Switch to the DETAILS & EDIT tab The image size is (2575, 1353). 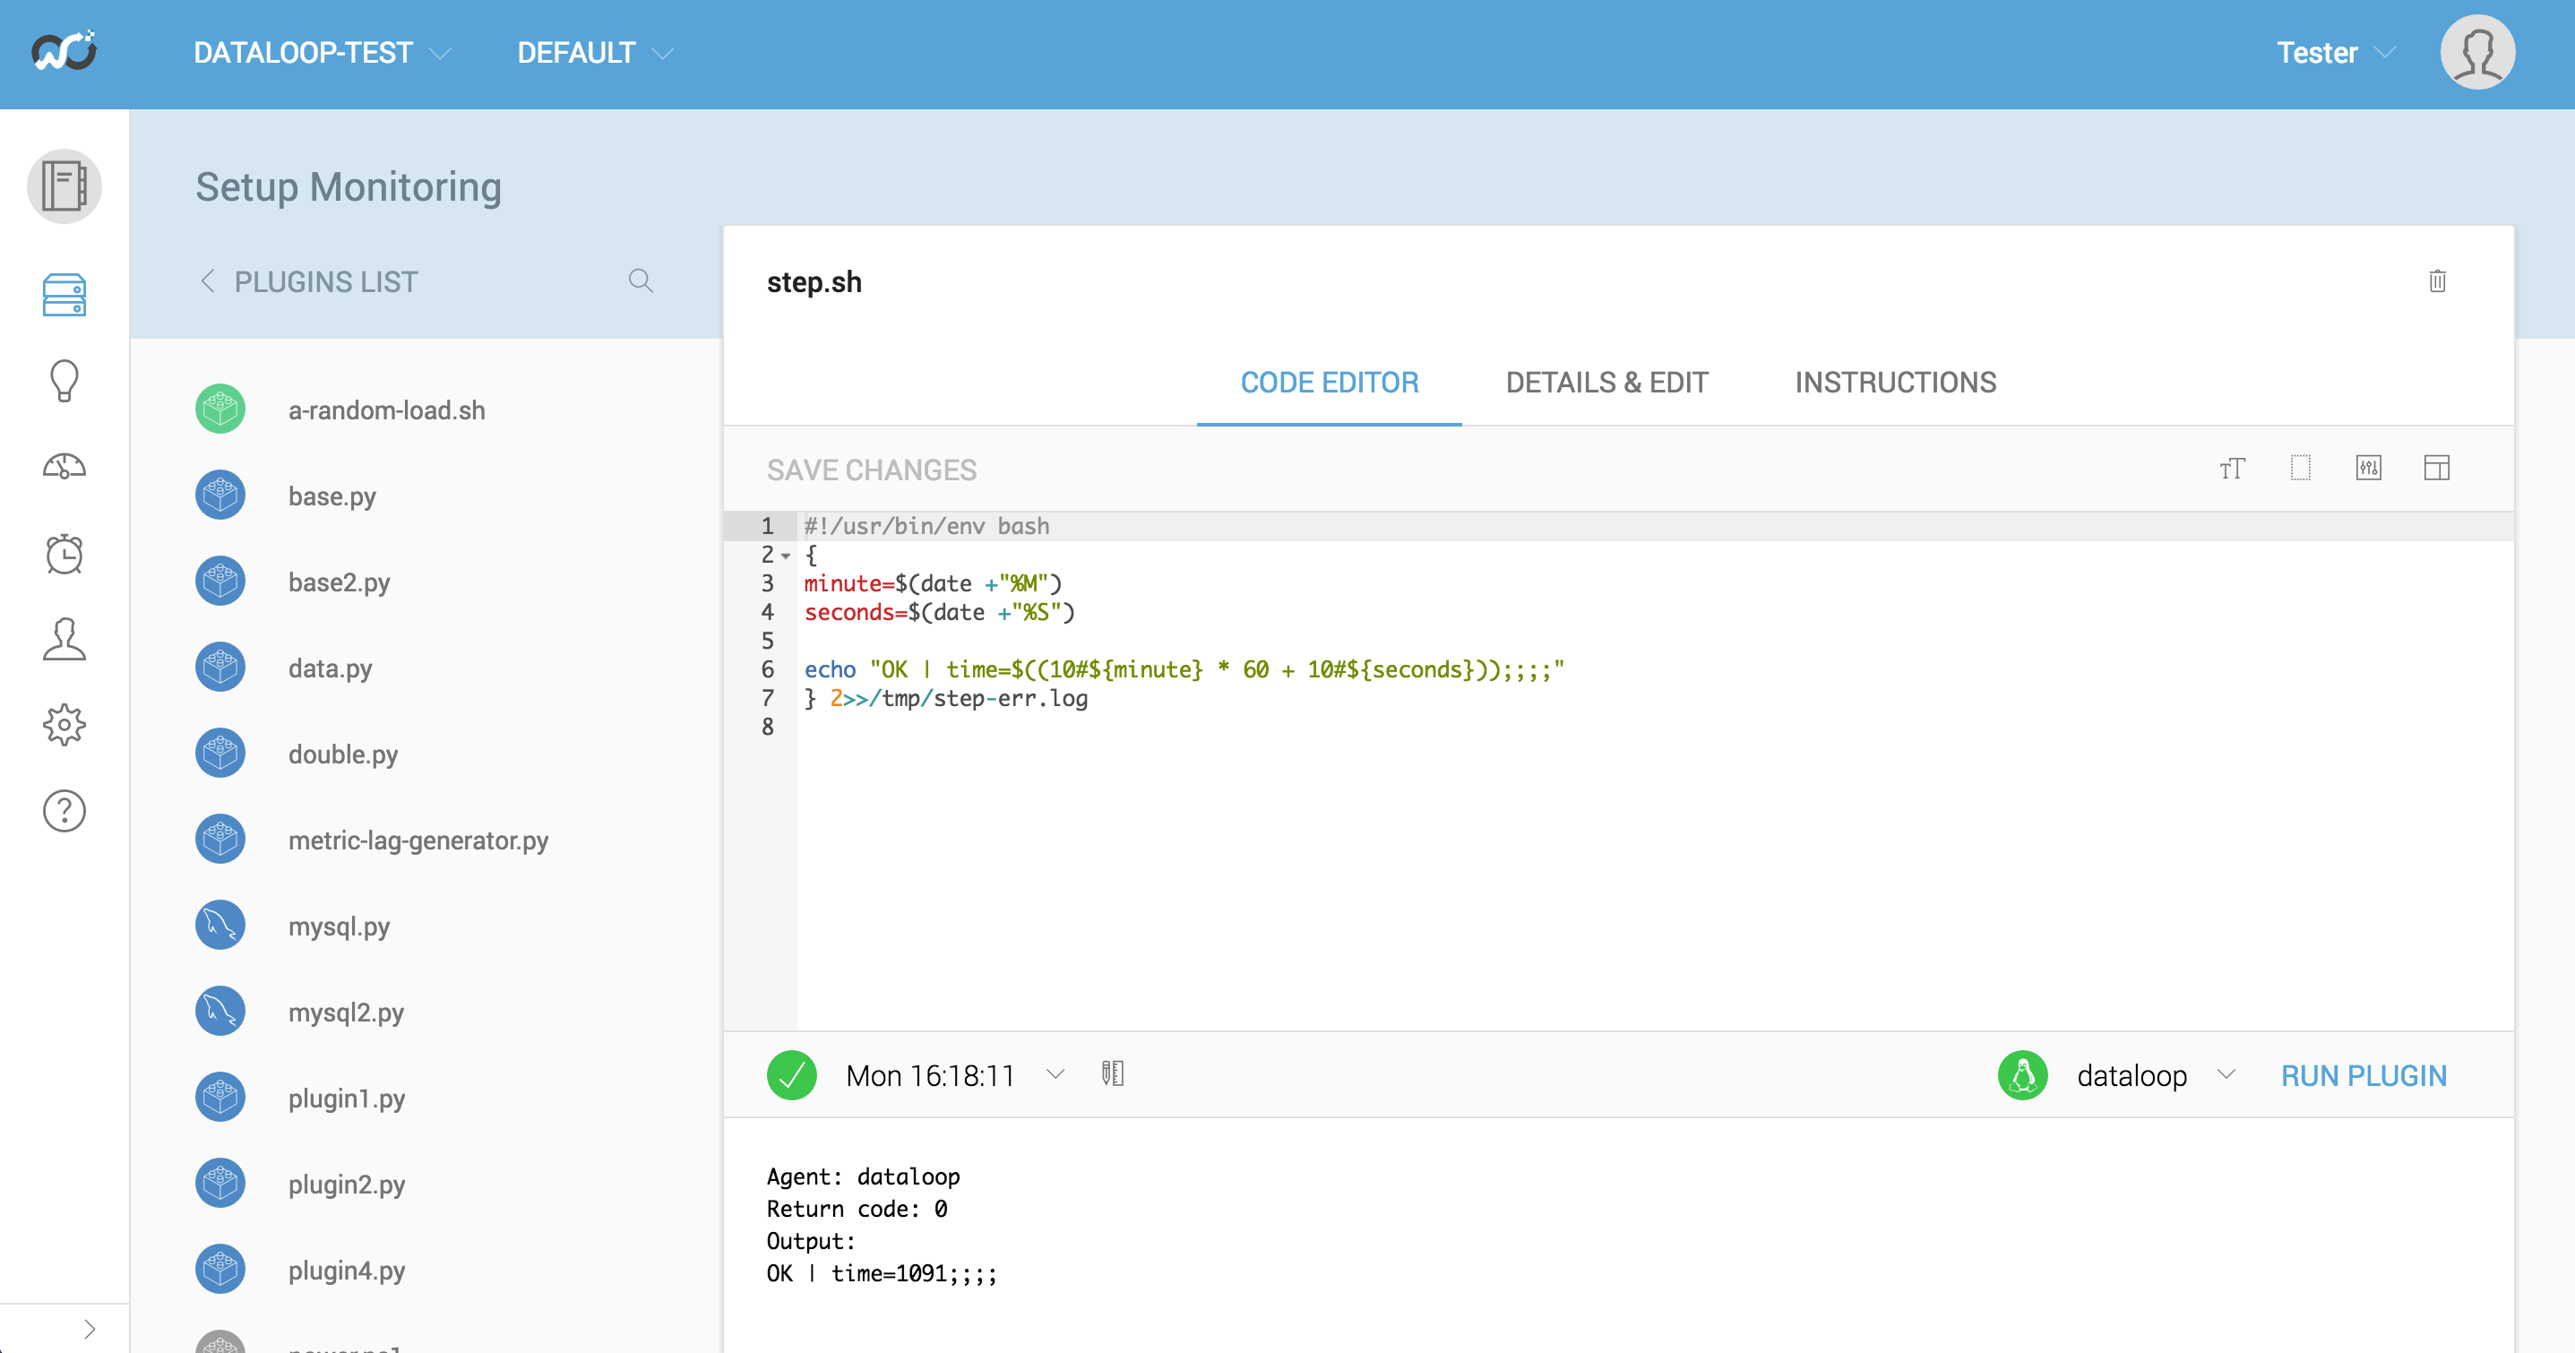coord(1607,382)
